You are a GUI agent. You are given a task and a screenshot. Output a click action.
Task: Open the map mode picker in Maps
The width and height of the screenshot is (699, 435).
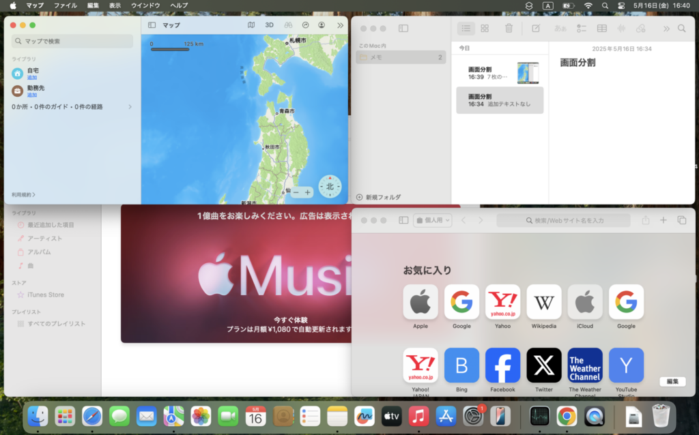coord(251,25)
